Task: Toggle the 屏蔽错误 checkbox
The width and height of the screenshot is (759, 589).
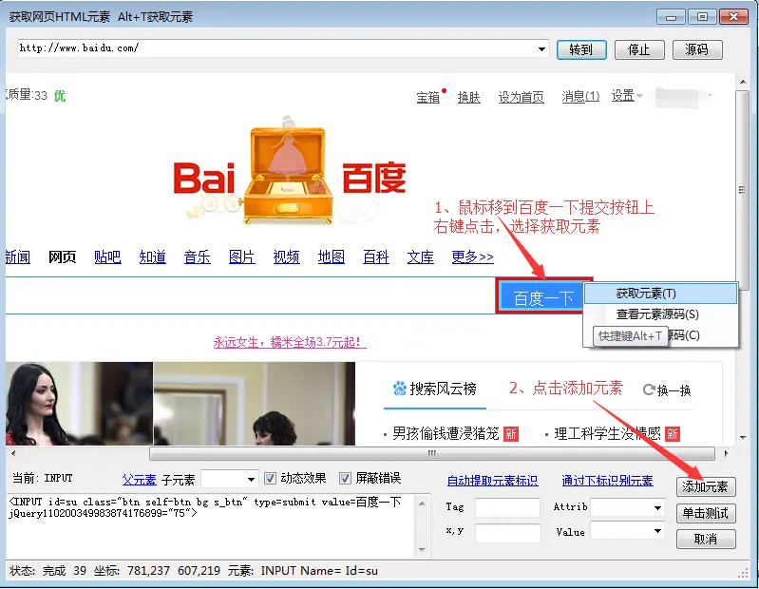Action: pyautogui.click(x=345, y=479)
